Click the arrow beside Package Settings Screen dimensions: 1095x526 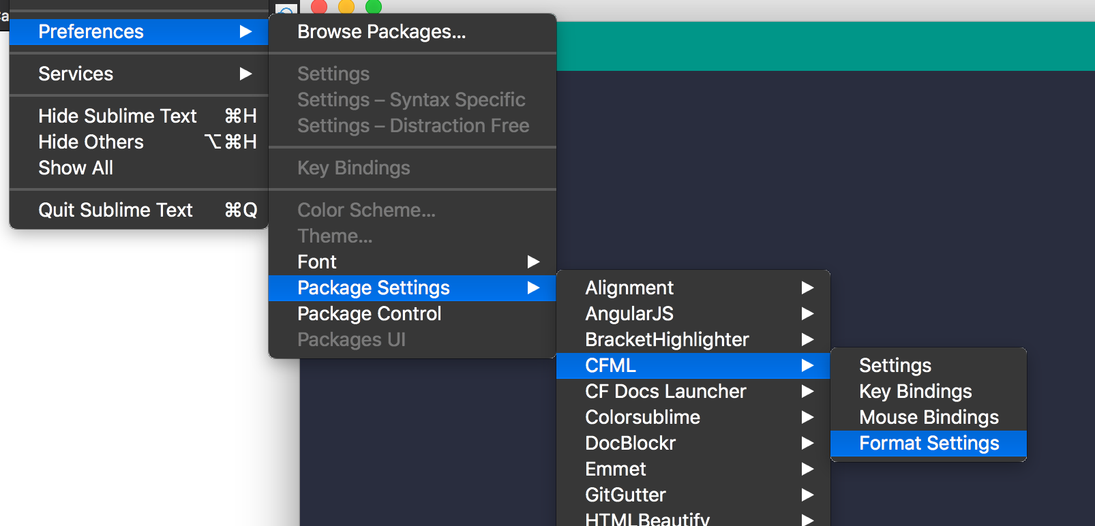pyautogui.click(x=534, y=288)
